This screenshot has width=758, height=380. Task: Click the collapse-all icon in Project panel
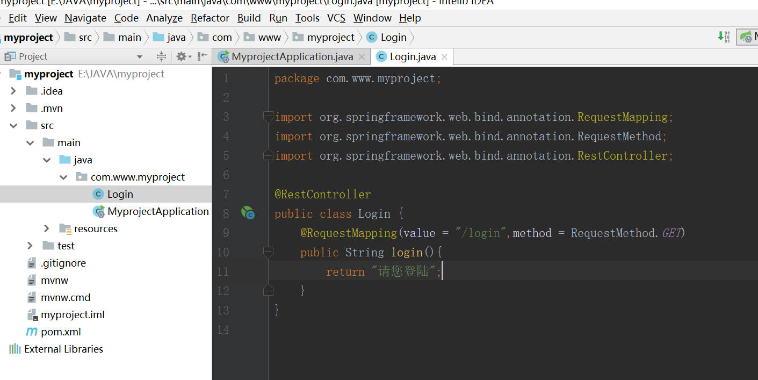(161, 56)
